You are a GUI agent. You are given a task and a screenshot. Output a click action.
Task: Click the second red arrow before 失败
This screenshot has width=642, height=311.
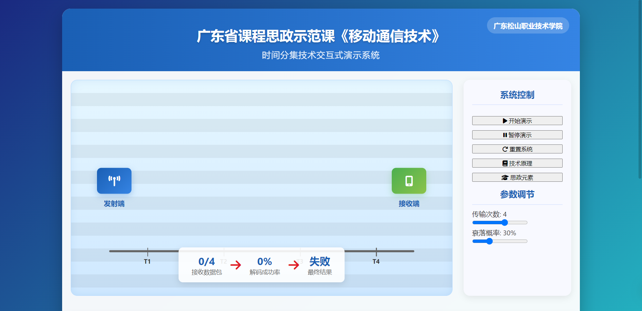[294, 265]
